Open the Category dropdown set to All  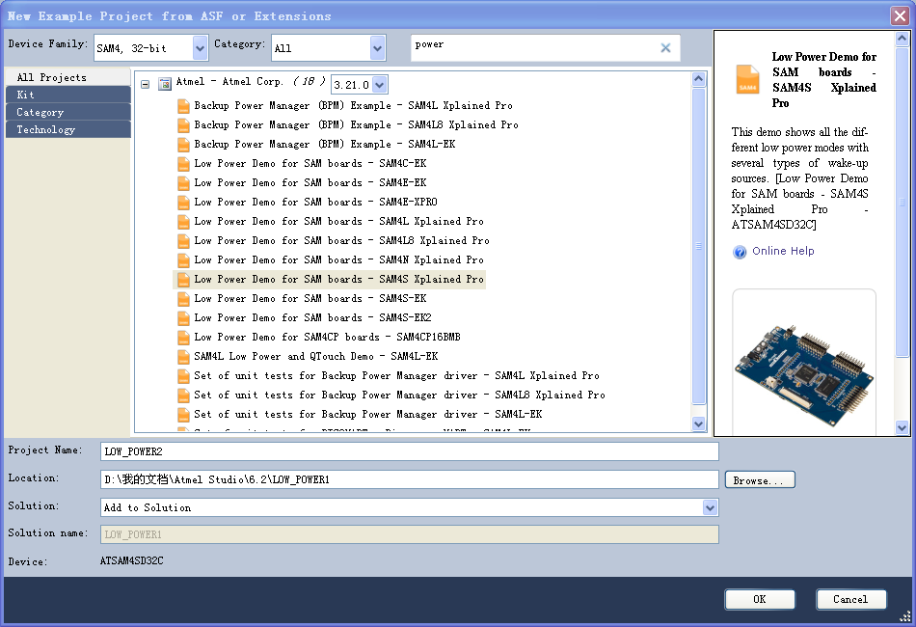point(377,48)
